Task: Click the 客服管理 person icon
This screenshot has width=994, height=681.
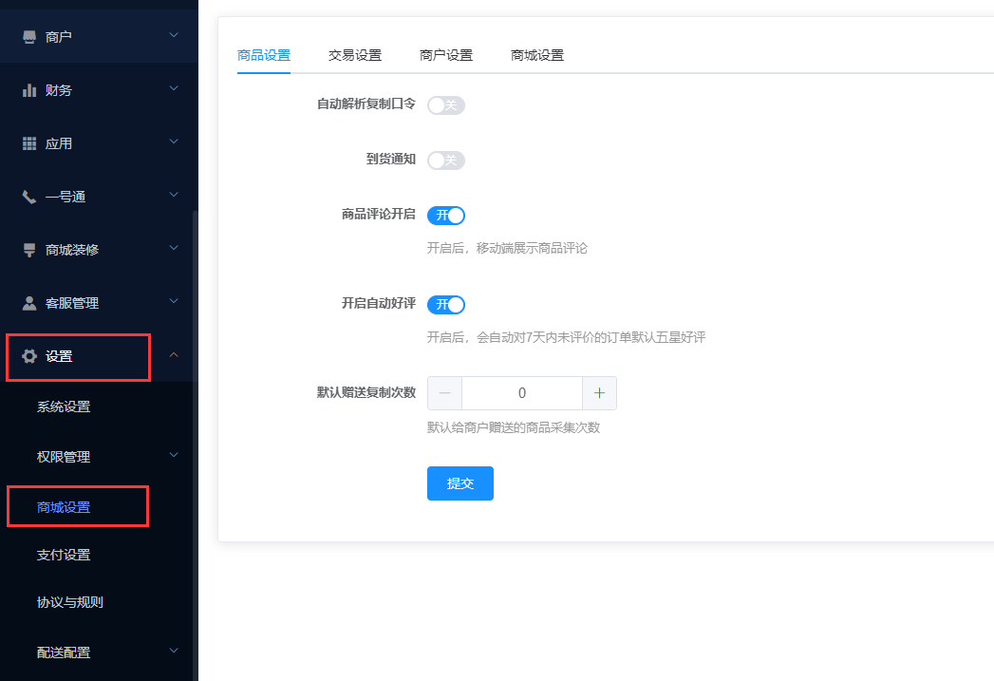Action: (x=29, y=303)
